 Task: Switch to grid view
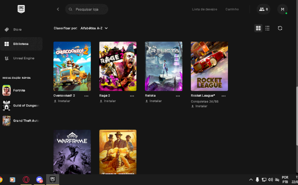click(x=258, y=28)
